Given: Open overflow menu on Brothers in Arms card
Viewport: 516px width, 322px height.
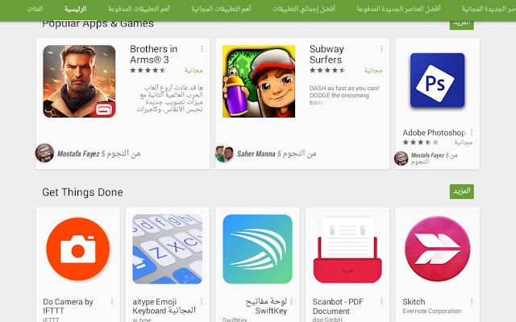Looking at the screenshot, I should 202,49.
